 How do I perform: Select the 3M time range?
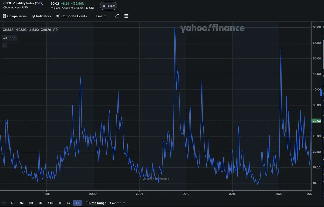(x=31, y=203)
